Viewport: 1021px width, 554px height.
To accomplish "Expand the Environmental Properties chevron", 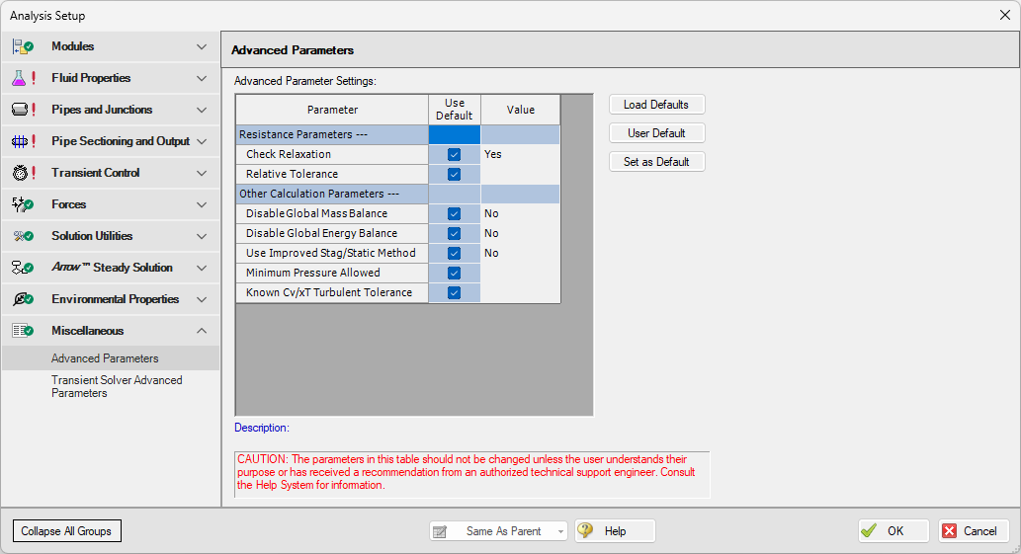I will pyautogui.click(x=202, y=299).
